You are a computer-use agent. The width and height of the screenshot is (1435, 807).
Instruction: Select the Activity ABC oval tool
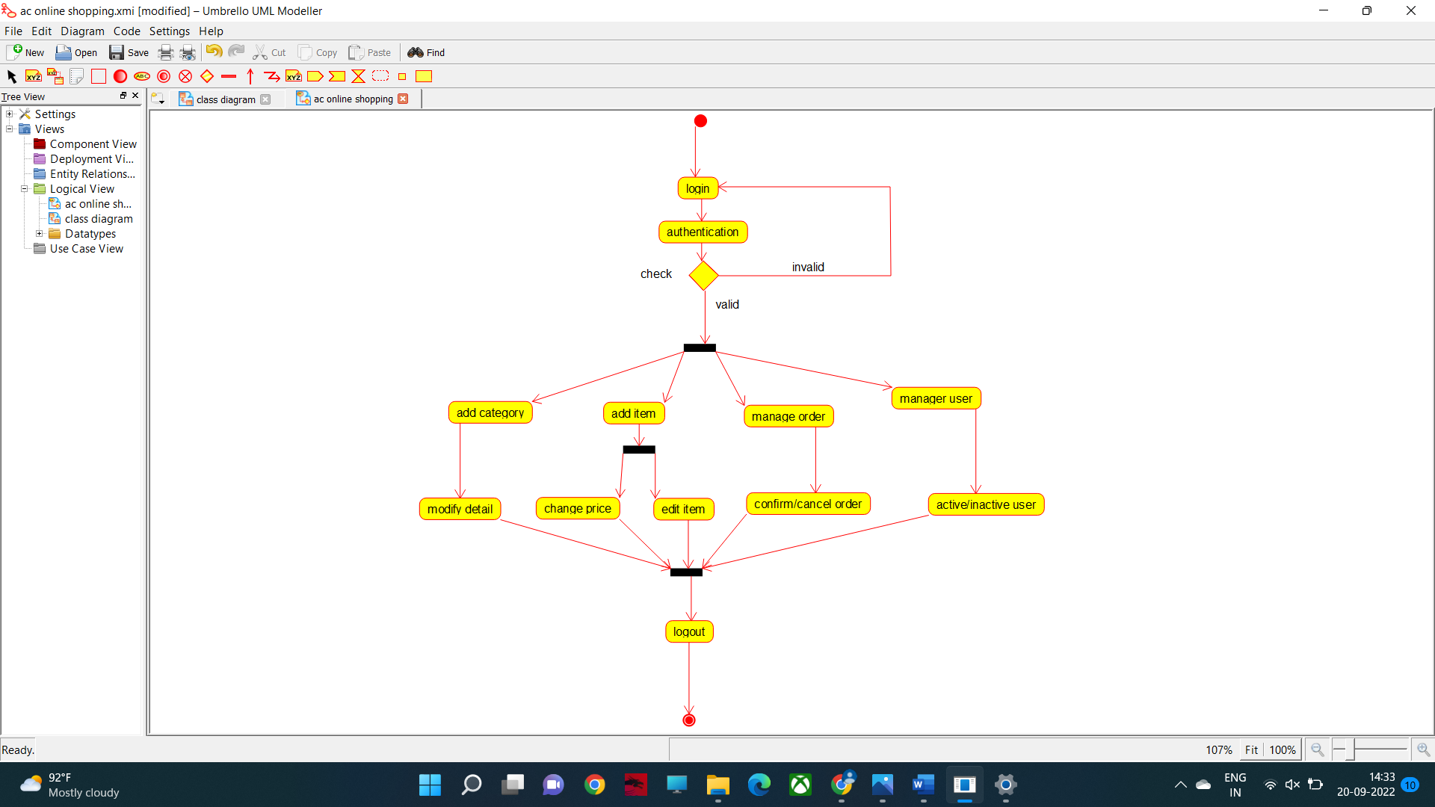(x=142, y=76)
